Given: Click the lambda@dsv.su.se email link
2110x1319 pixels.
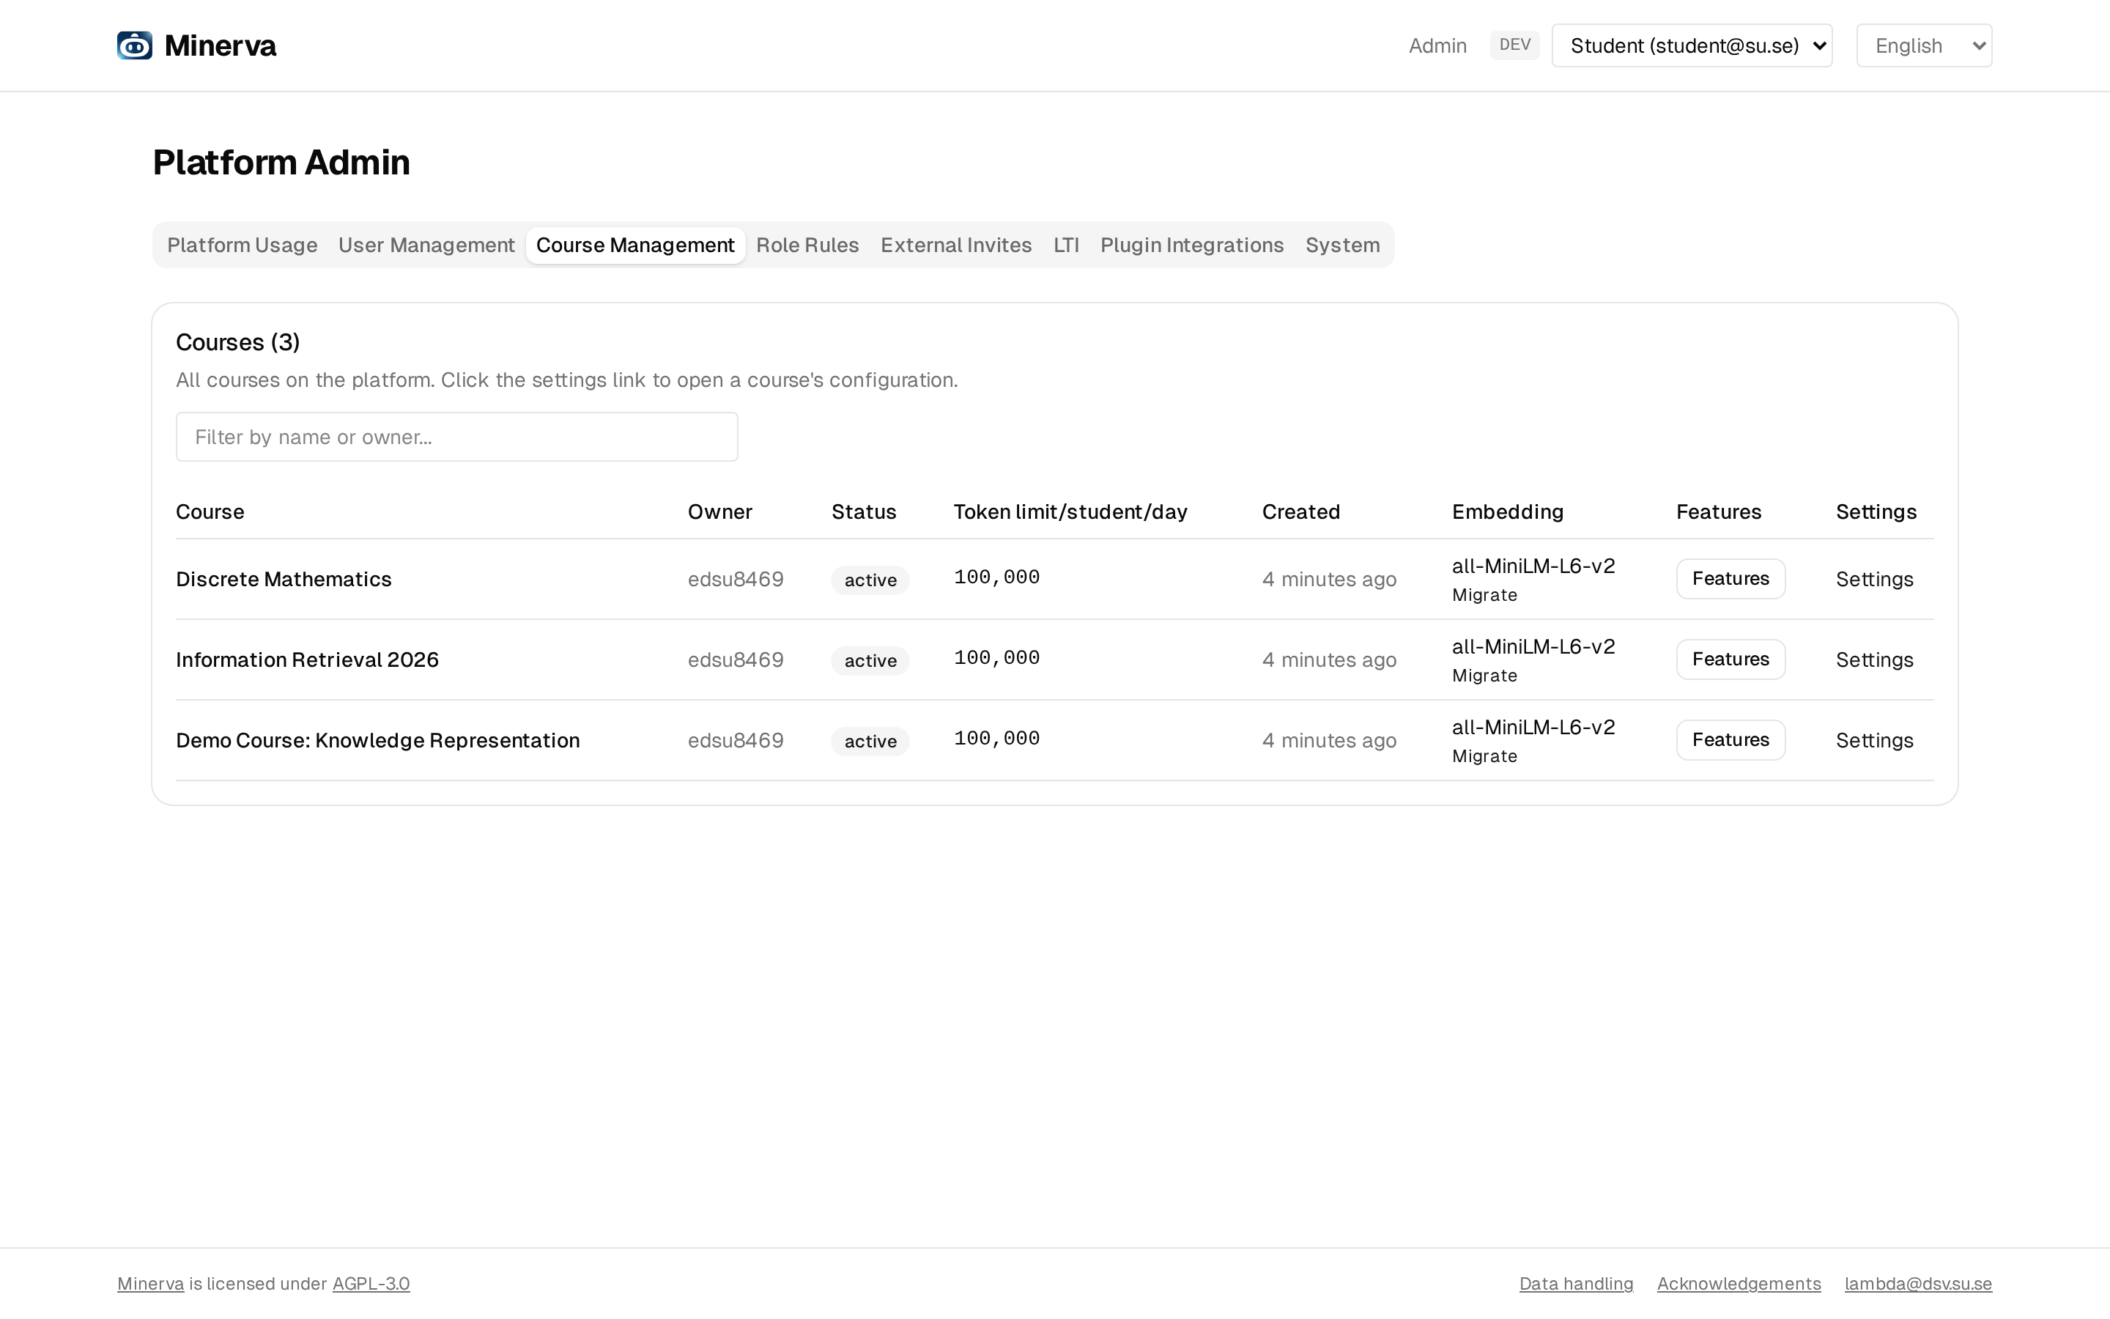Looking at the screenshot, I should click(1918, 1283).
